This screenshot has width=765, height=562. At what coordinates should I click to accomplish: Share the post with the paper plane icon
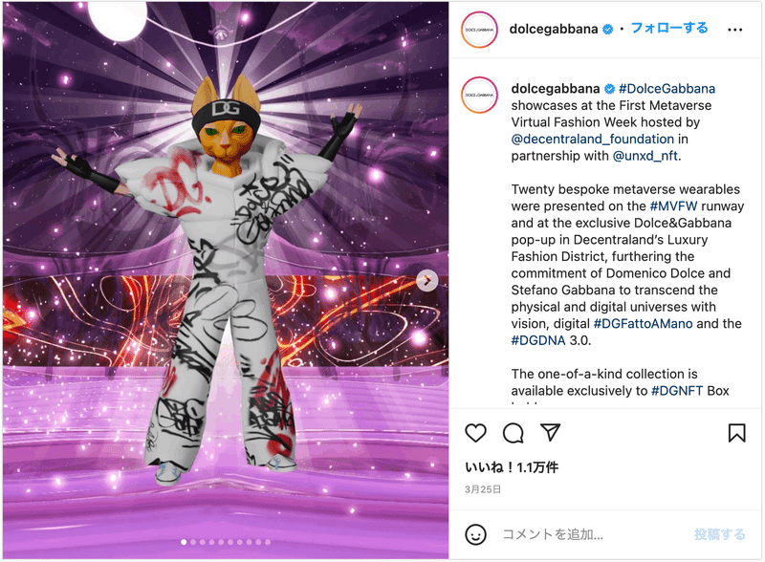[x=551, y=432]
